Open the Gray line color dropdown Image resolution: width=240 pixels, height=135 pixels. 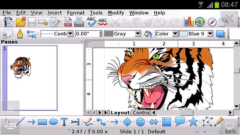[138, 34]
